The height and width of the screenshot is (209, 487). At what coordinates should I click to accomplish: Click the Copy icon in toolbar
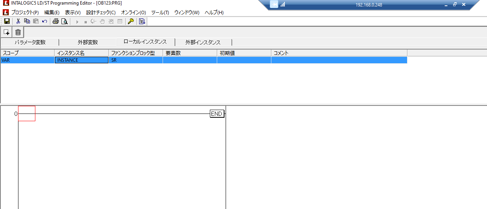coord(27,21)
